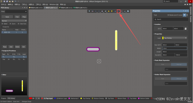Select the Place Fill region icon

point(122,11)
